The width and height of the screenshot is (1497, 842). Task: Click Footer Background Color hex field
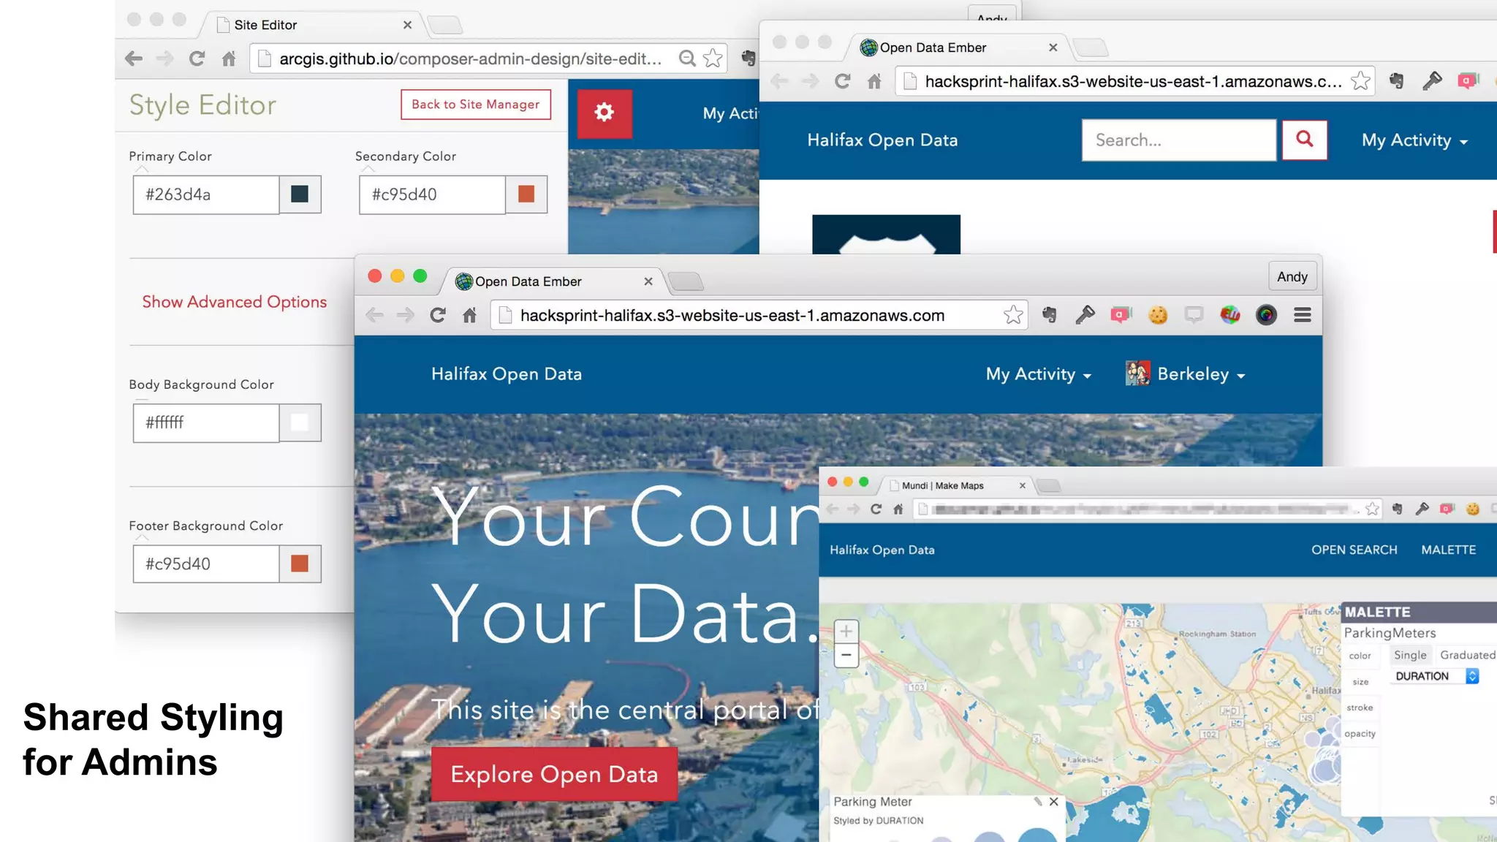click(206, 564)
